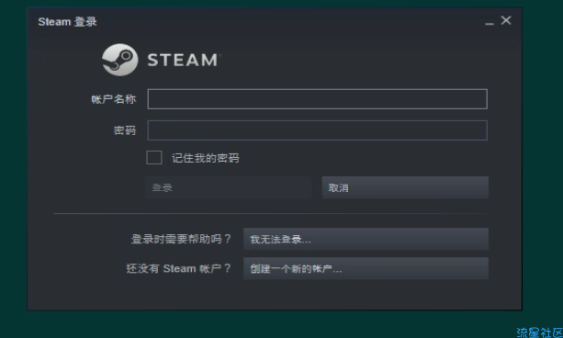Viewport: 563px width, 338px height.
Task: Minimize the Steam 登录 window
Action: tap(489, 21)
